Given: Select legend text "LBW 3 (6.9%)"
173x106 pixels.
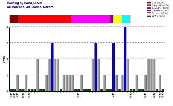Looking at the screenshot, I should point(158,16).
